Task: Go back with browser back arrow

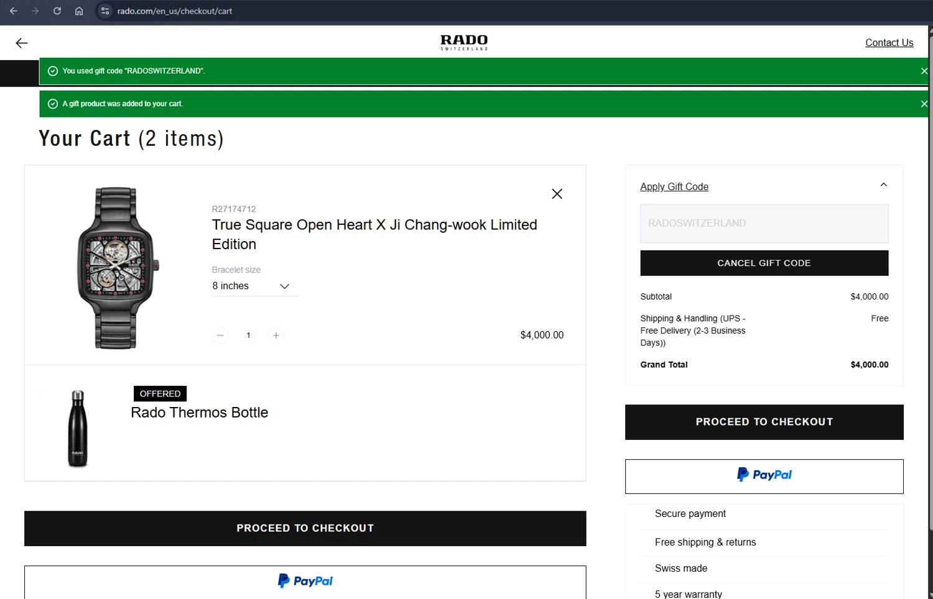Action: [x=14, y=11]
